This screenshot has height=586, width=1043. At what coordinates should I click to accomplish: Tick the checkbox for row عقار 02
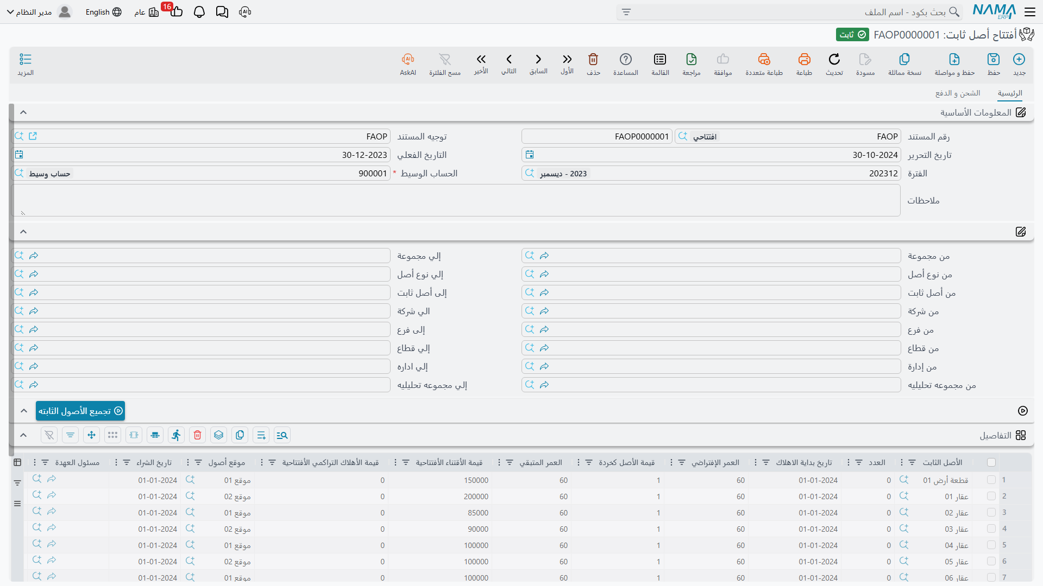991,513
